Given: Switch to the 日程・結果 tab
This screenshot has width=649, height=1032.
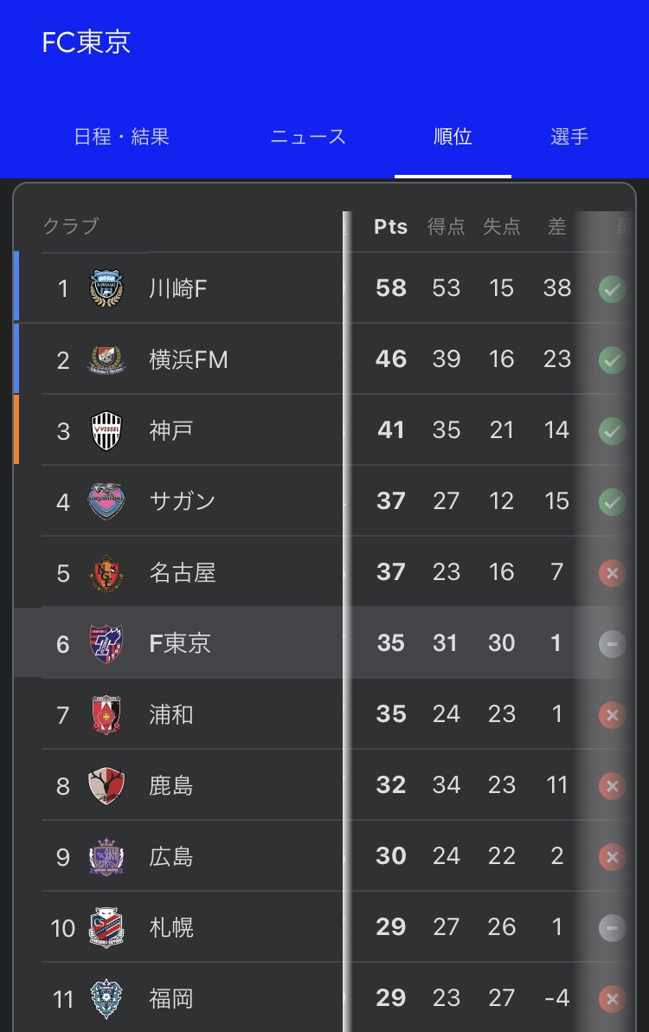Looking at the screenshot, I should point(121,137).
